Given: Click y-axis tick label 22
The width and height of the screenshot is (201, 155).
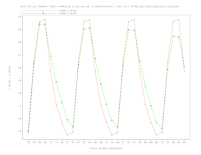Looking at the screenshot, I should point(20,42).
